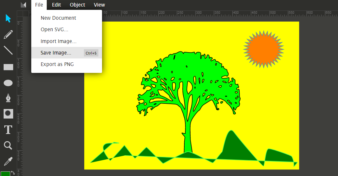Click the Method Draw logo icon
The height and width of the screenshot is (176, 338).
(23, 5)
